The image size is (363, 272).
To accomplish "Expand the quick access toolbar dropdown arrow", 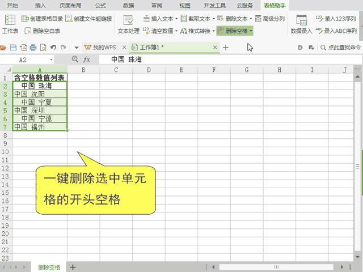I will click(x=77, y=48).
